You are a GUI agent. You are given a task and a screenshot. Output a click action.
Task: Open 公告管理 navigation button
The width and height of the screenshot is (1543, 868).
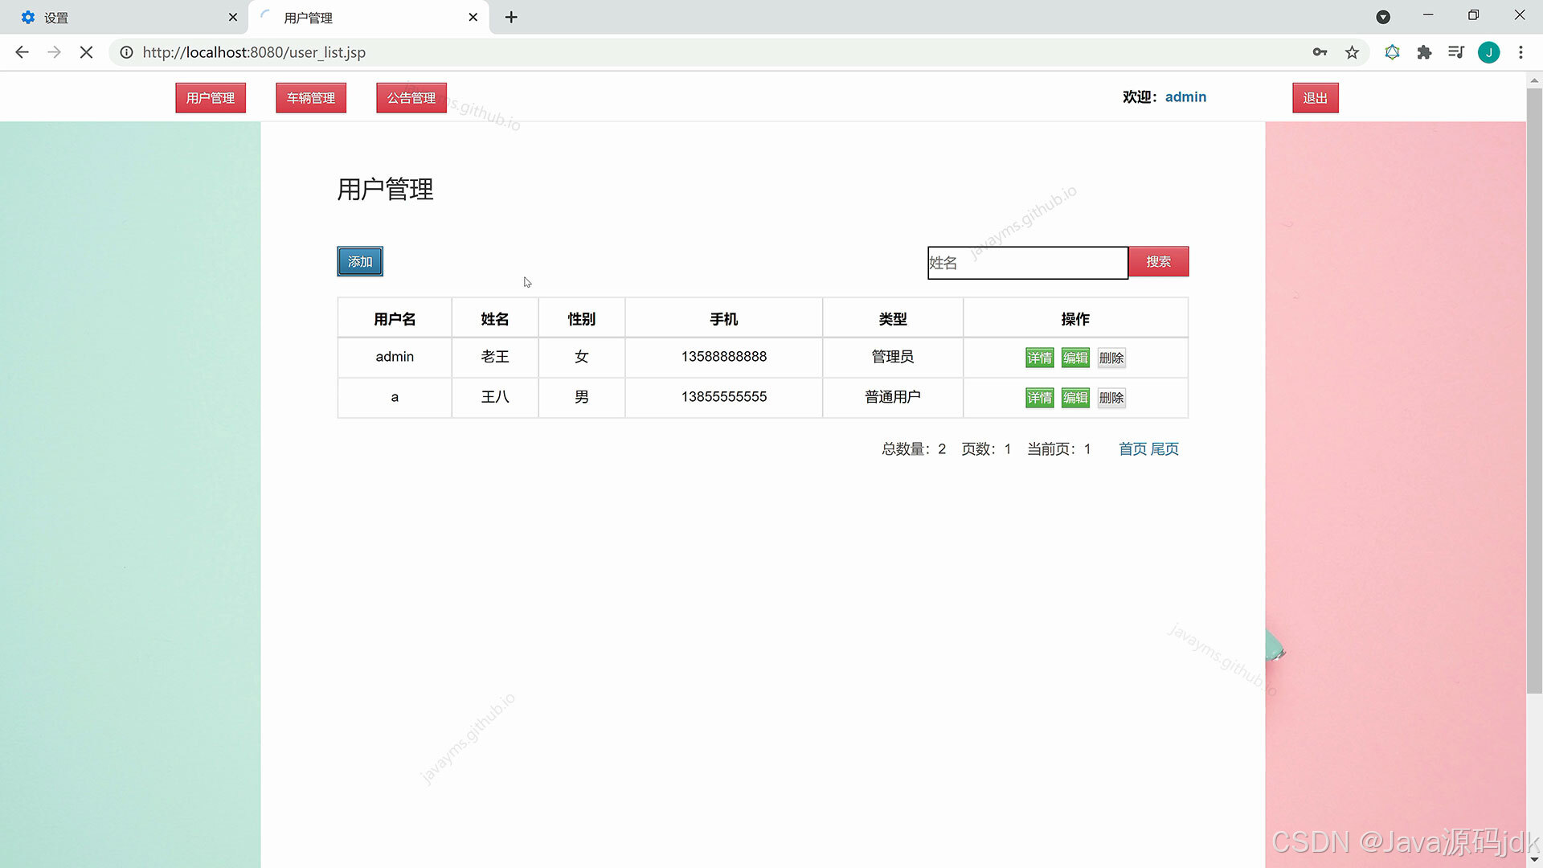[411, 98]
